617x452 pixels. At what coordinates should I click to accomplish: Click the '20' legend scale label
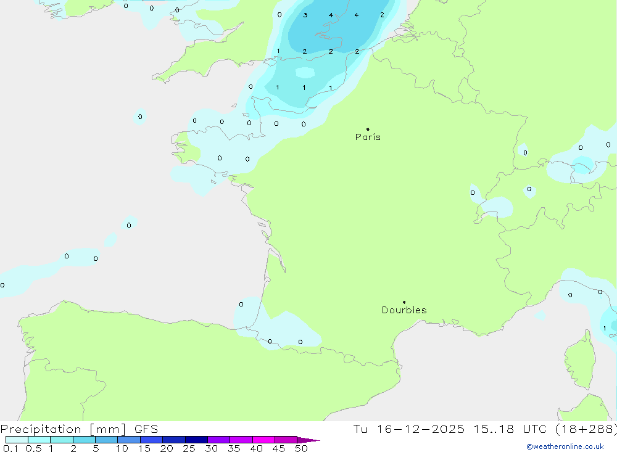167,448
